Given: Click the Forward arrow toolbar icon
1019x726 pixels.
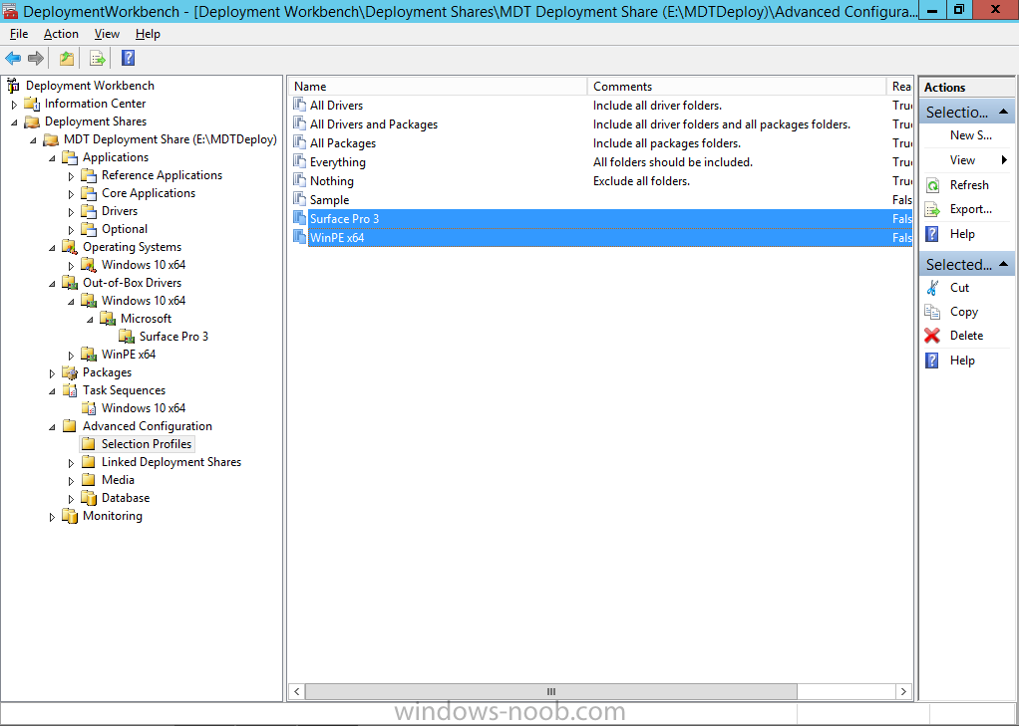Looking at the screenshot, I should [36, 59].
